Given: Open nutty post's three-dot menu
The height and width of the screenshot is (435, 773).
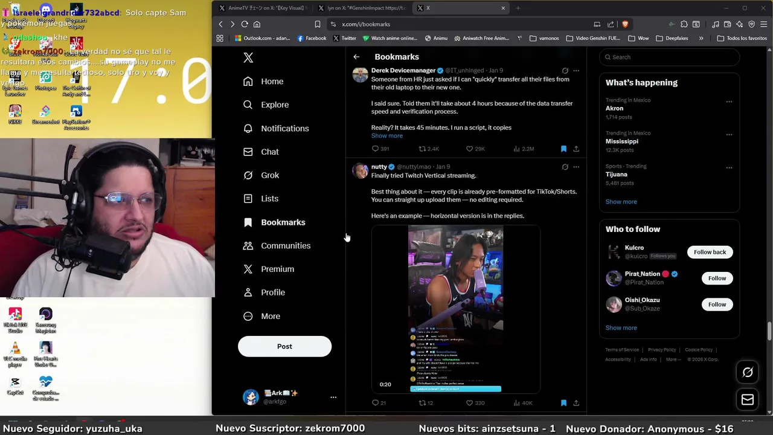Looking at the screenshot, I should point(576,167).
